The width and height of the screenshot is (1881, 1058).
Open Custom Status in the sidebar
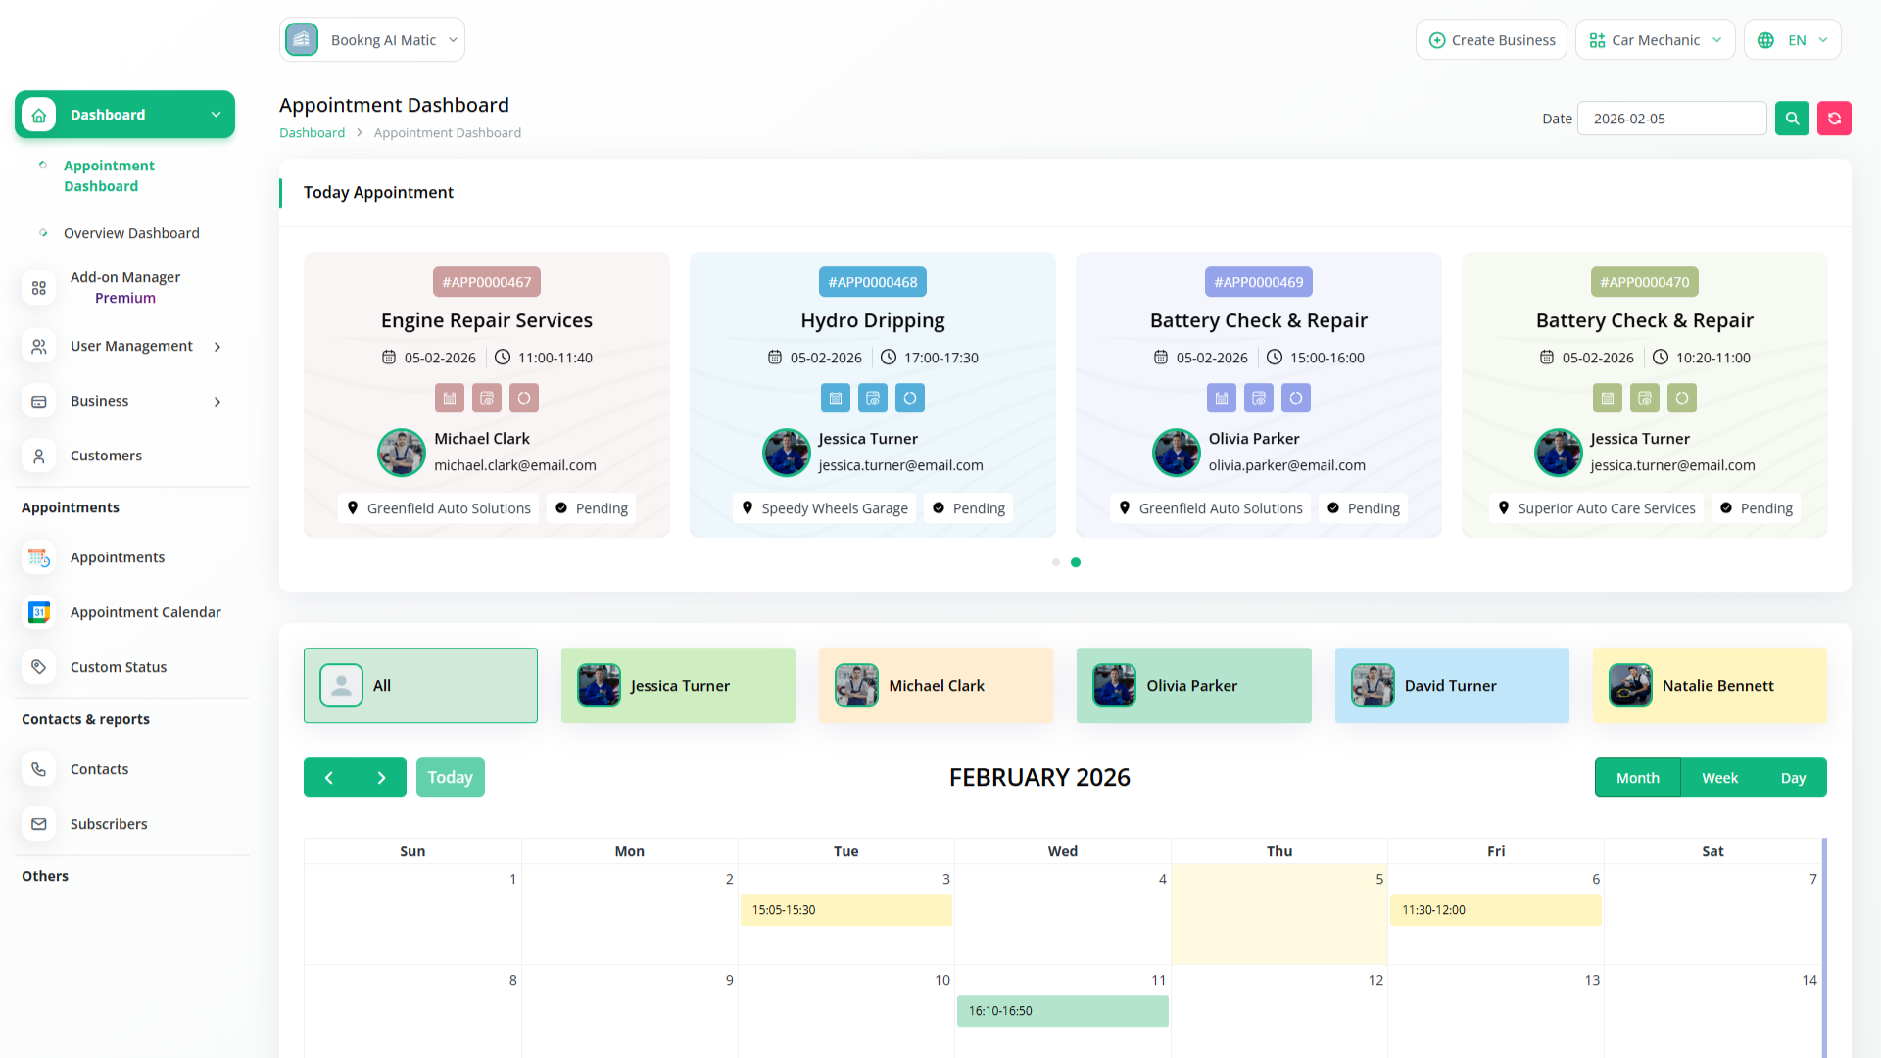coord(118,667)
